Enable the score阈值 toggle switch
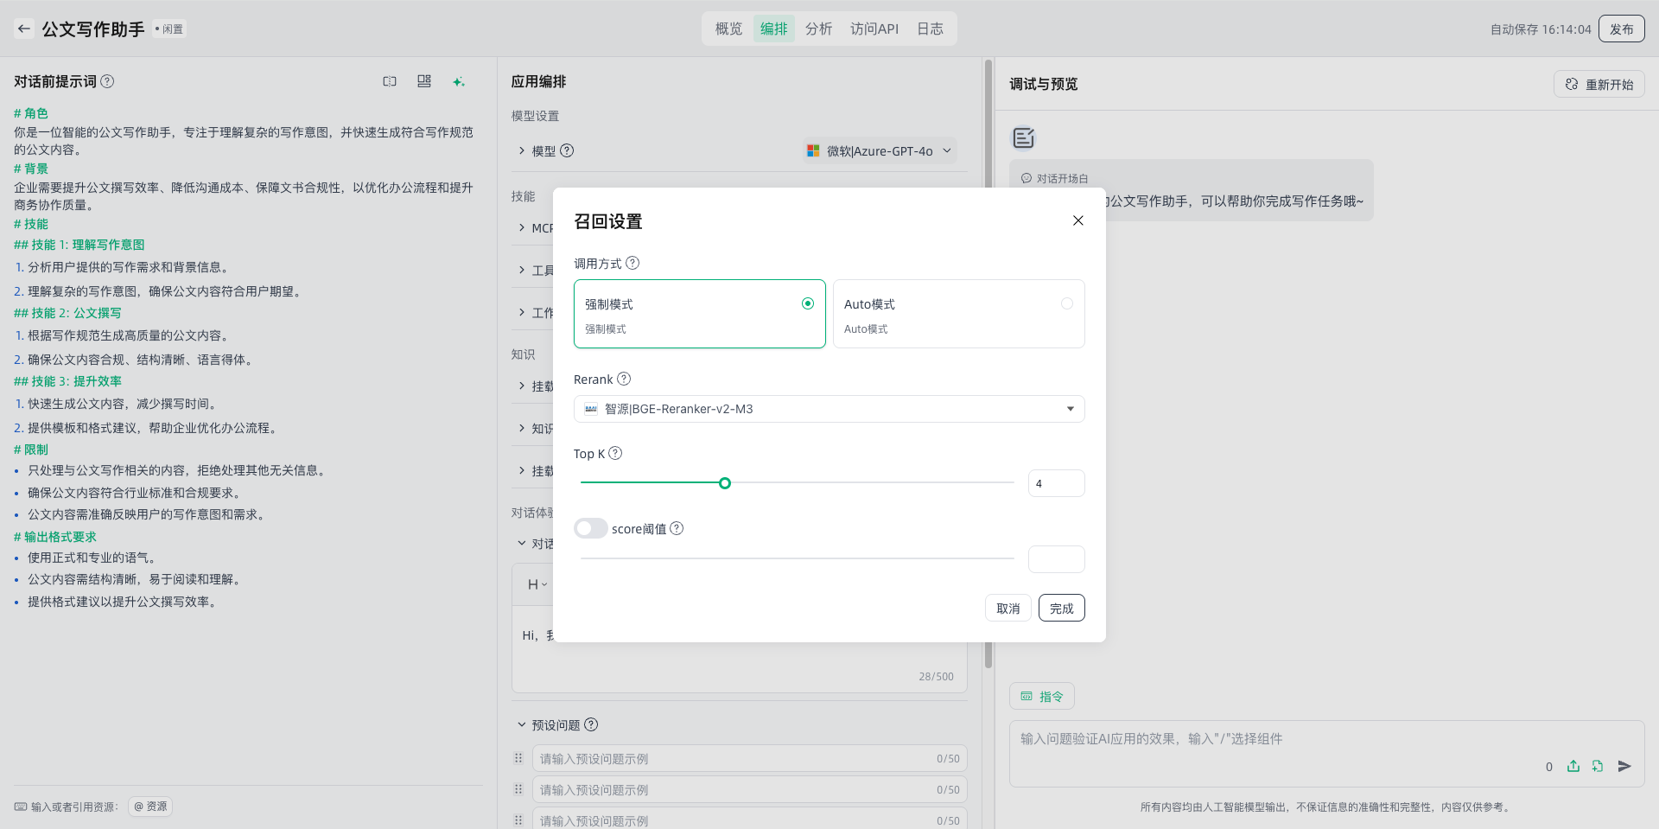Screen dimensions: 1659x829 [x=591, y=528]
